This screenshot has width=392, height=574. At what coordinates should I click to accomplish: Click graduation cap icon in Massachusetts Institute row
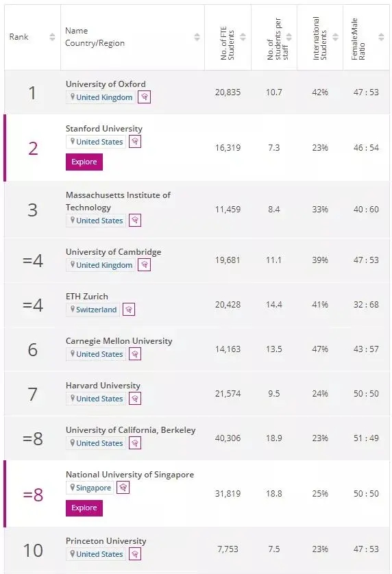pos(135,221)
